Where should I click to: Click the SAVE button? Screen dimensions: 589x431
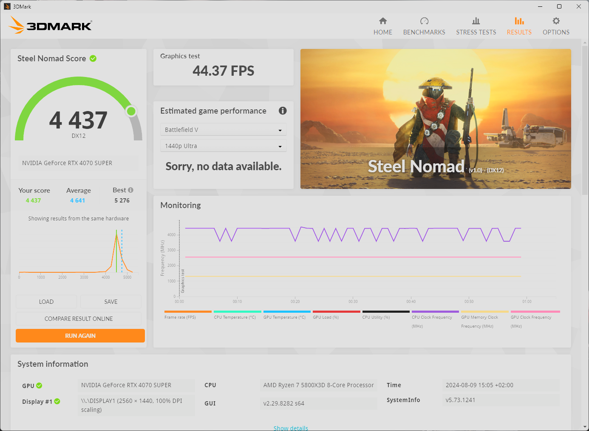(111, 302)
